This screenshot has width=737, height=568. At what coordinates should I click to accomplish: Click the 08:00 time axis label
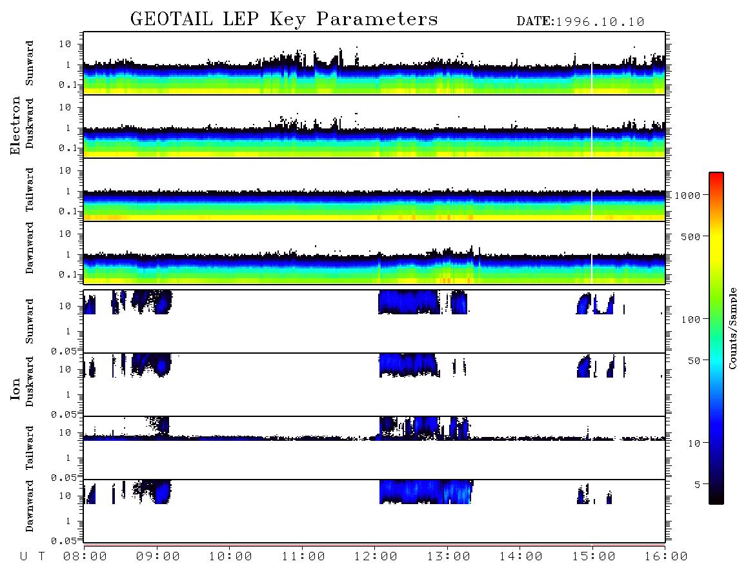pos(85,557)
